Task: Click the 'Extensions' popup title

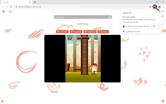Action: tap(127, 13)
